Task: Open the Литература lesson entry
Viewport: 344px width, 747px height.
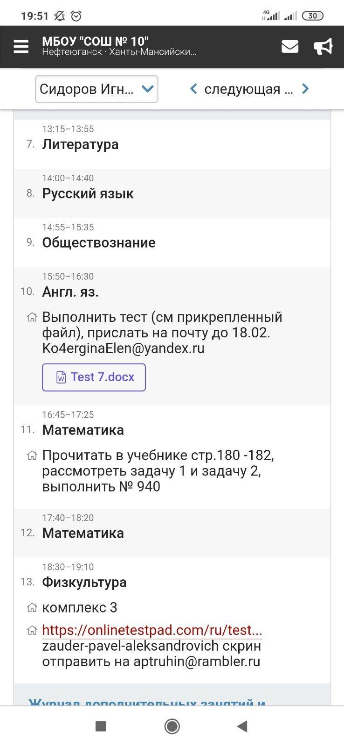Action: 80,144
